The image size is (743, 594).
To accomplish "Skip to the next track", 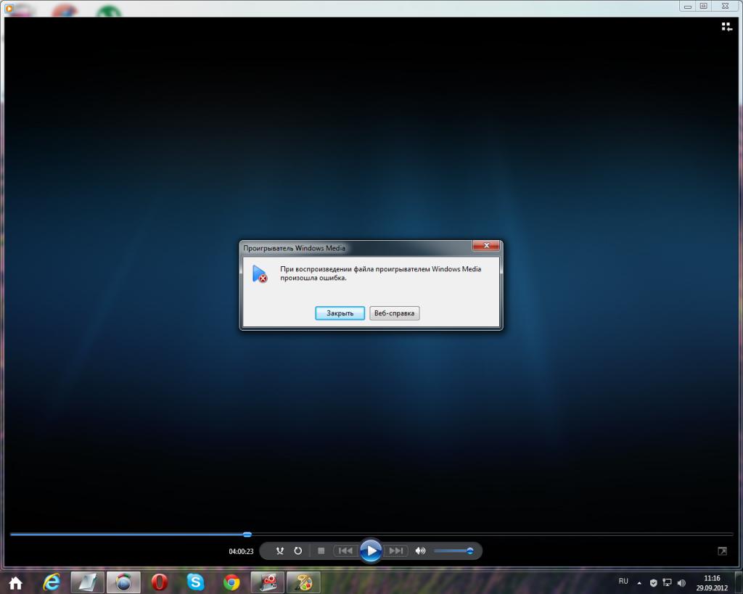I will point(396,551).
